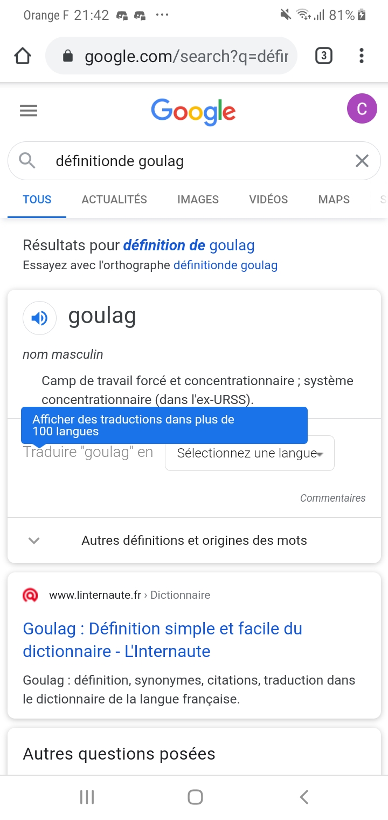
Task: Click the Commentaires feedback link
Action: point(332,498)
